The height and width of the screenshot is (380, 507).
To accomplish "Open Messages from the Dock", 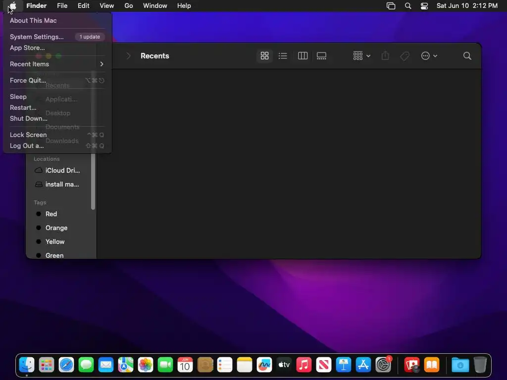I will pyautogui.click(x=86, y=365).
